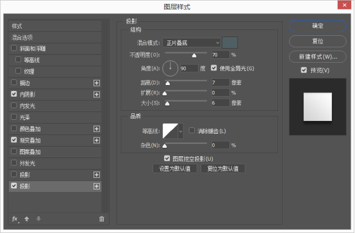Click 设置为默认值 button
This screenshot has width=355, height=233.
[x=175, y=168]
